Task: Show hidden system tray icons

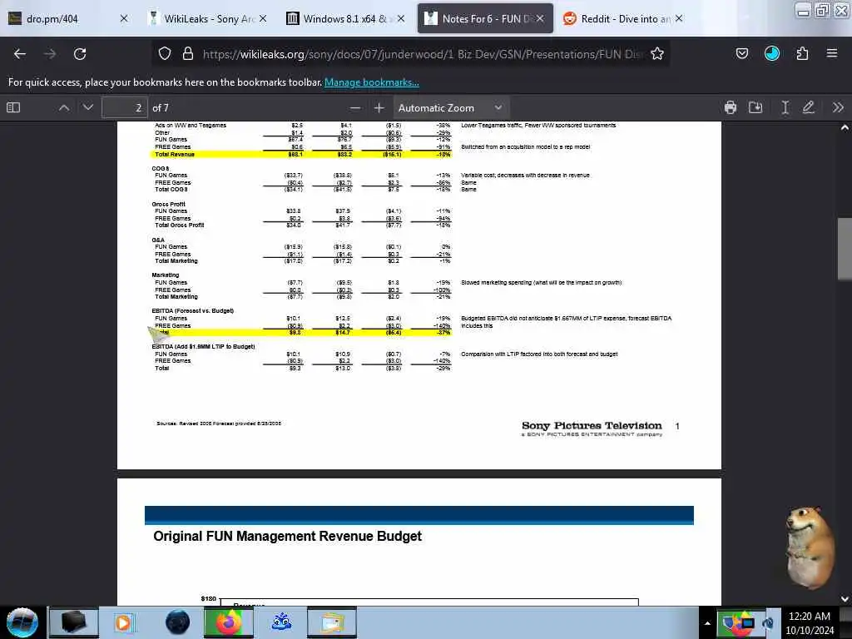Action: click(707, 623)
